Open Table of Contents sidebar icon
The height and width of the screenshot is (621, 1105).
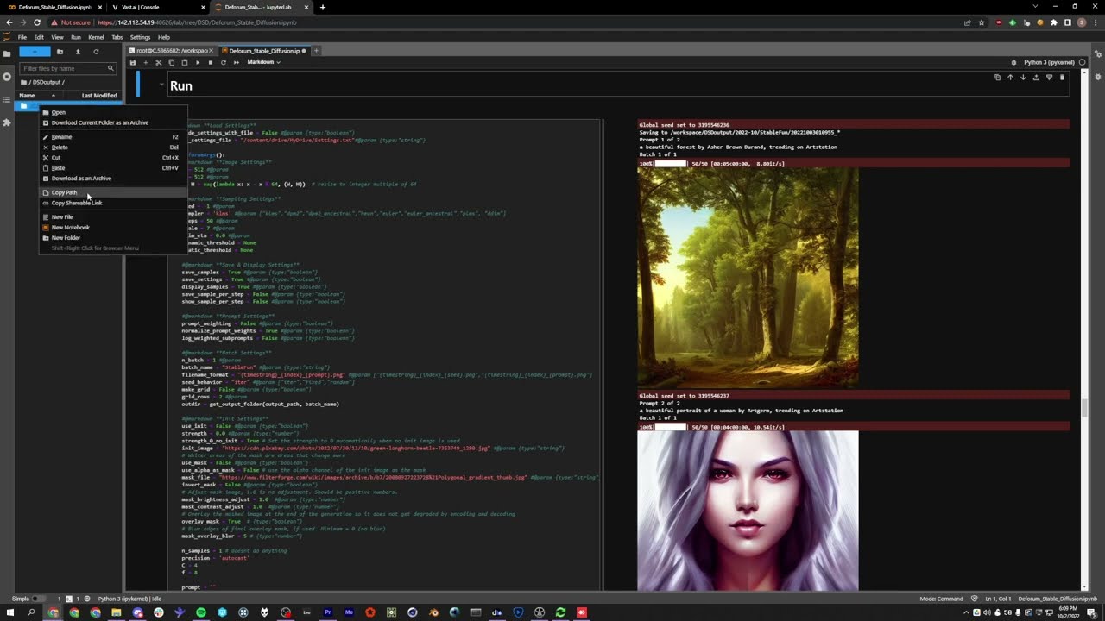[x=7, y=100]
